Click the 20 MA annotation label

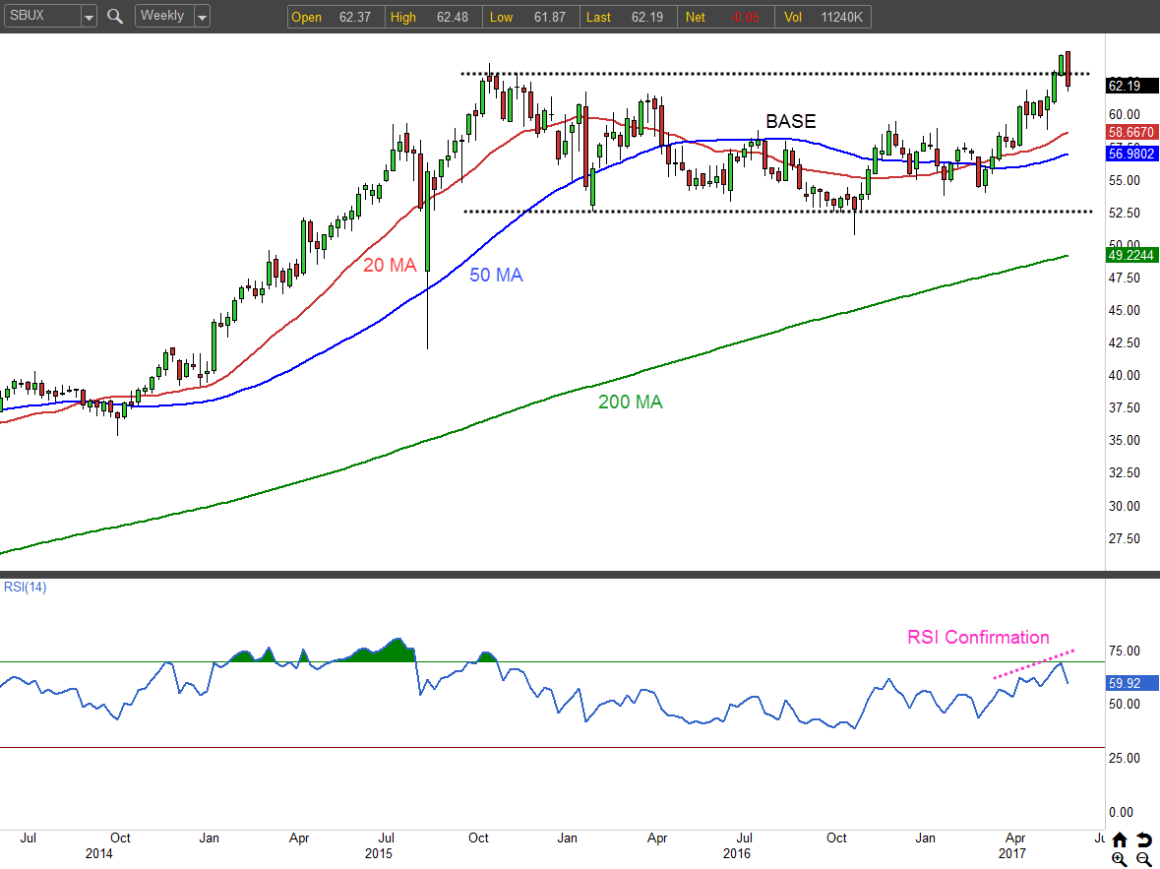(x=390, y=265)
